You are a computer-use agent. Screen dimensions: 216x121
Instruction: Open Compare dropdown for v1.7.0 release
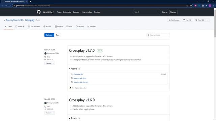pos(50,63)
